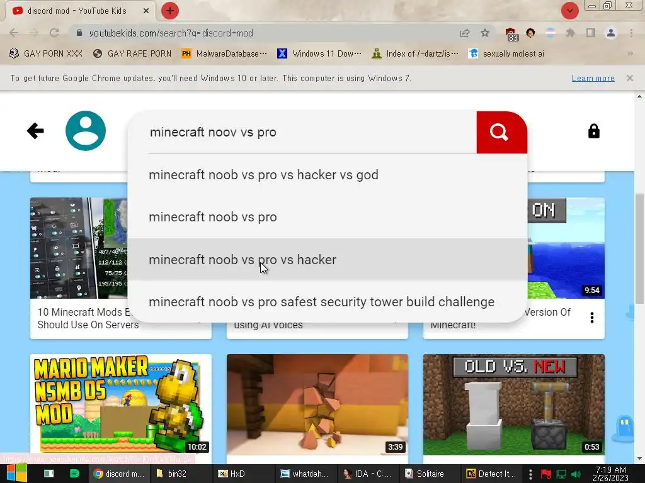
Task: Open the Windows Start button
Action: [x=17, y=474]
